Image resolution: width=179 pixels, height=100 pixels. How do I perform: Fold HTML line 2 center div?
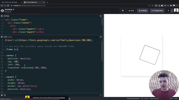(x=4, y=23)
